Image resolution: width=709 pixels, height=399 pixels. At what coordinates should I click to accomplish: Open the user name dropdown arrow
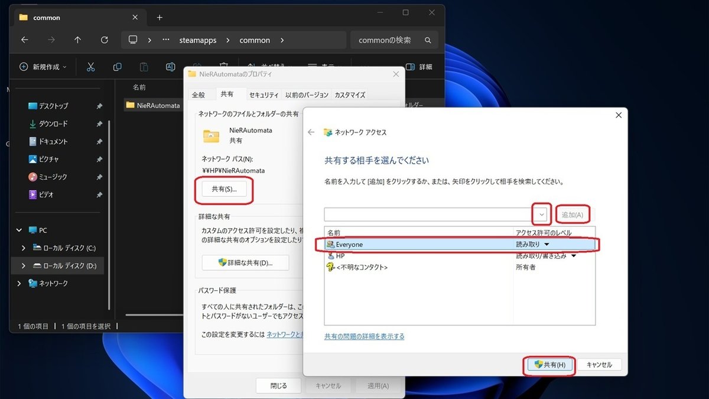[542, 214]
